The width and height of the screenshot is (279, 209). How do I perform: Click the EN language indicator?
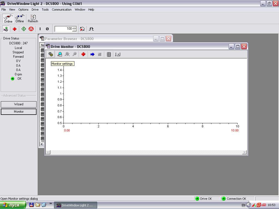[x=243, y=205]
